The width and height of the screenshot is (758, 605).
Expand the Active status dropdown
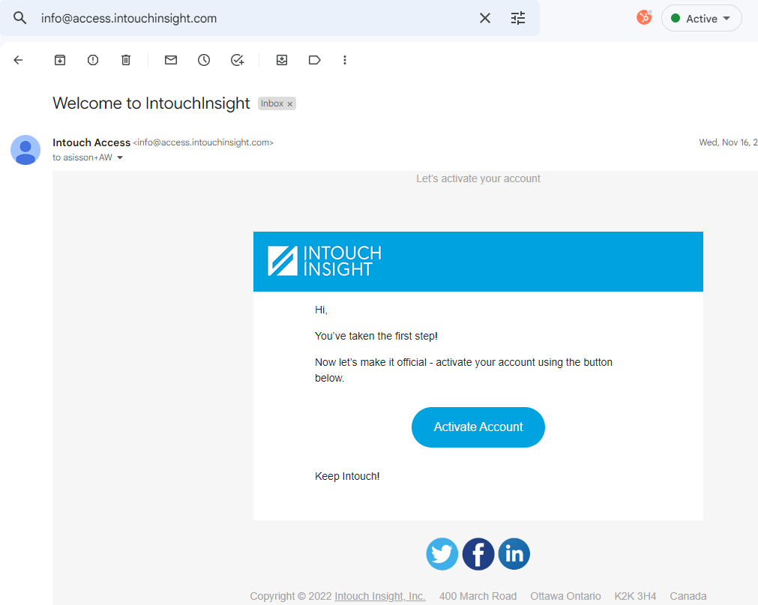701,19
